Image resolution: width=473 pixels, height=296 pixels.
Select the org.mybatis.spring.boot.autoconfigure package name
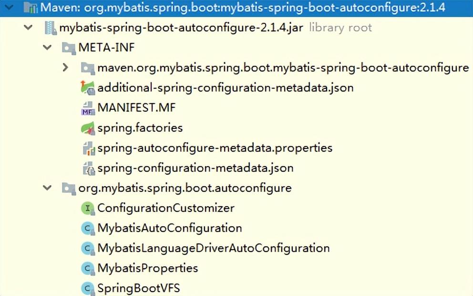[185, 188]
